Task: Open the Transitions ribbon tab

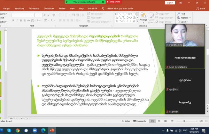Action: [x=19, y=8]
